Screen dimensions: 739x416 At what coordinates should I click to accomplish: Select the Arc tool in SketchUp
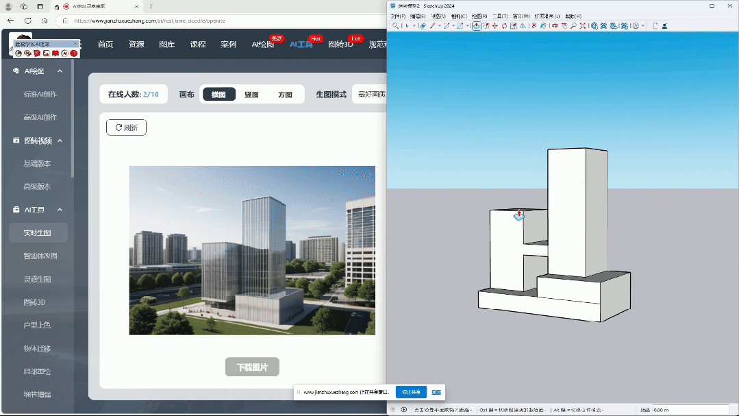[447, 26]
